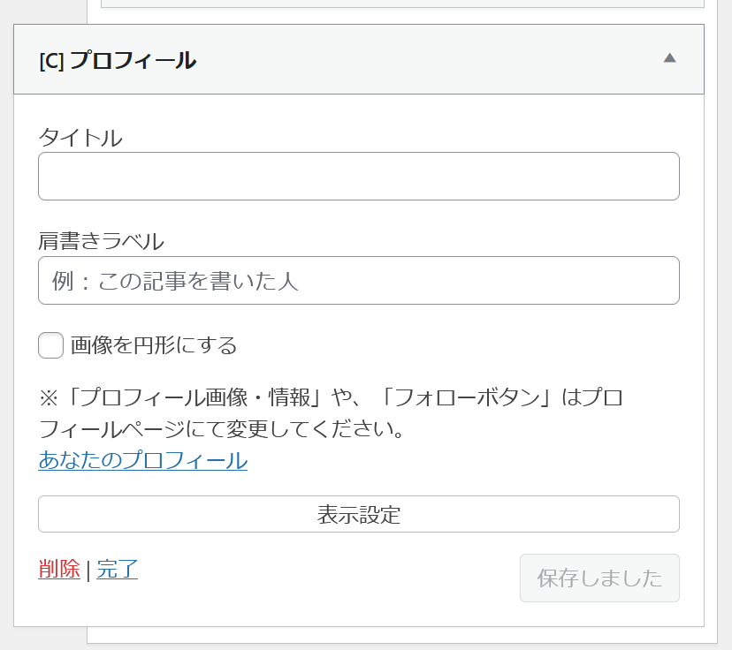This screenshot has width=732, height=650.
Task: Expand the 表示設定 section
Action: pos(358,514)
